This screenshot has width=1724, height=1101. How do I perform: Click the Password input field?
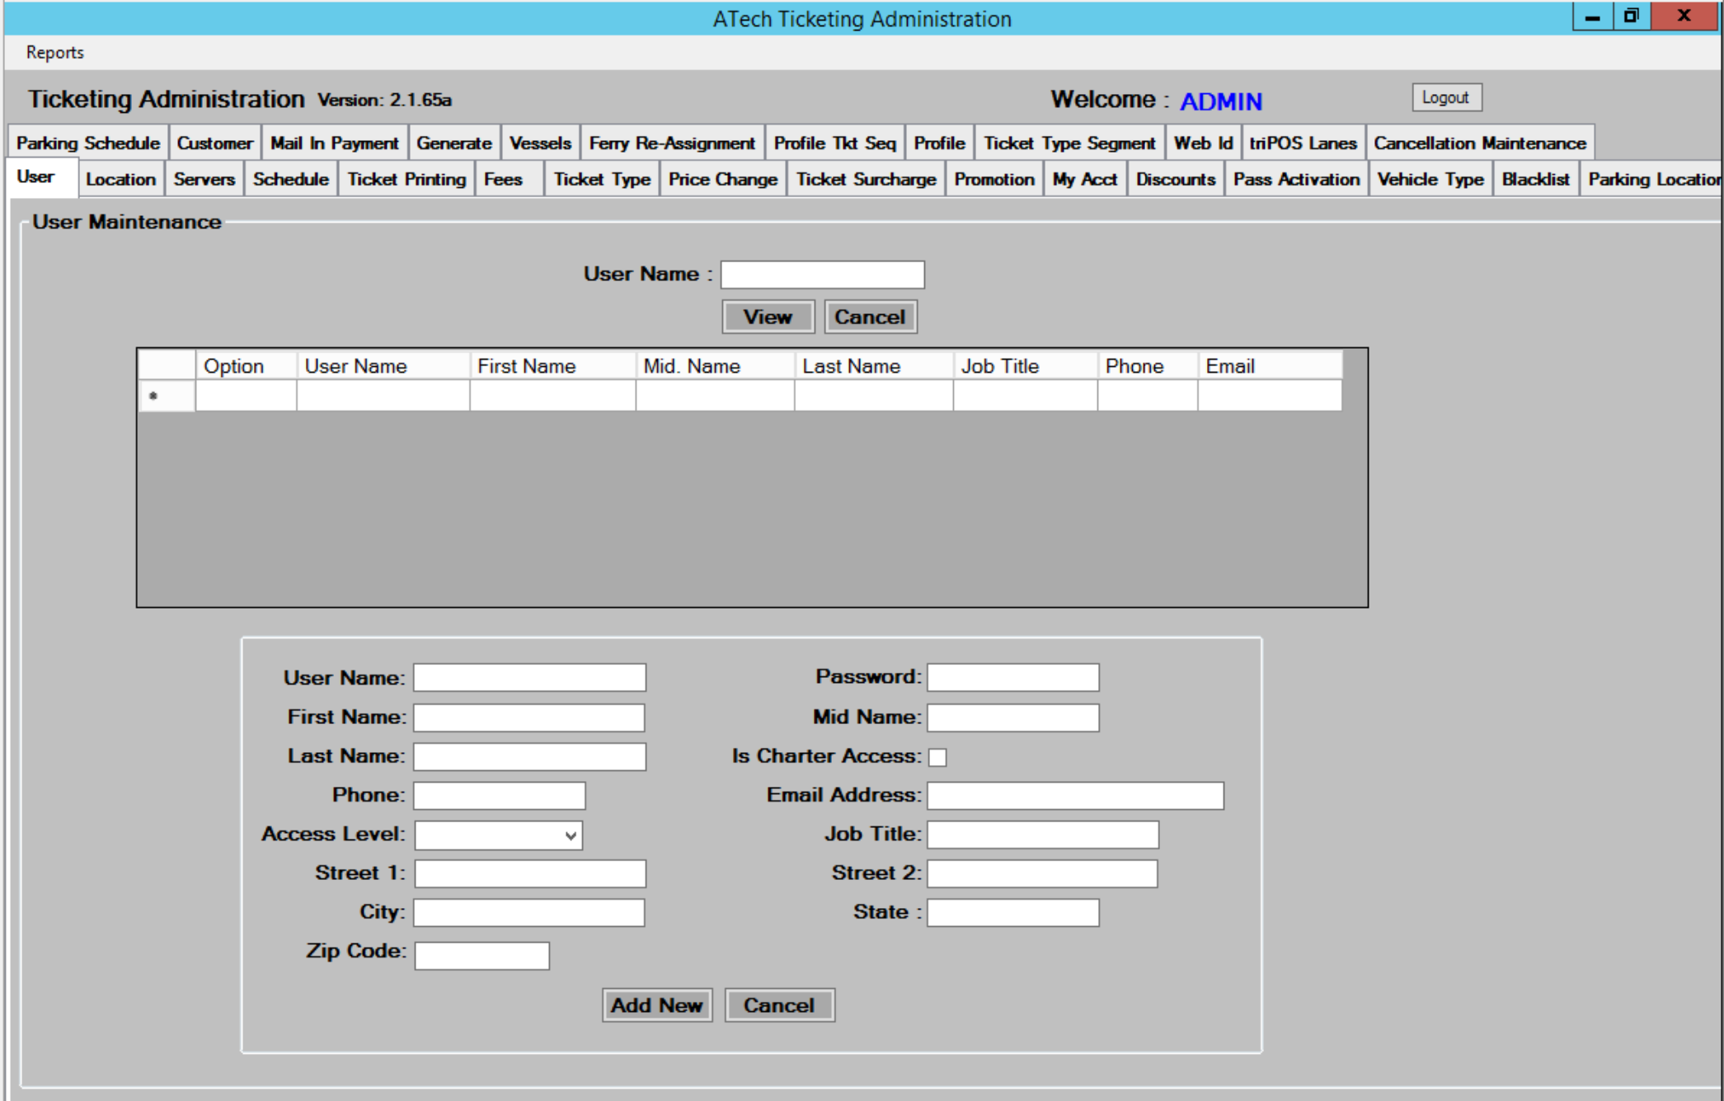[x=1012, y=677]
